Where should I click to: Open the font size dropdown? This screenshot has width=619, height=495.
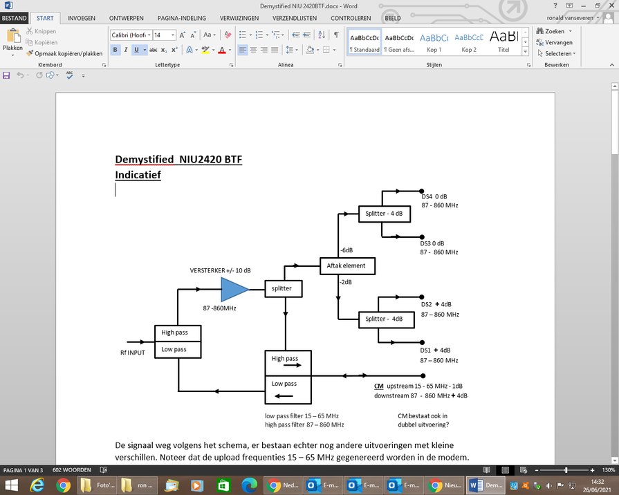click(x=172, y=35)
